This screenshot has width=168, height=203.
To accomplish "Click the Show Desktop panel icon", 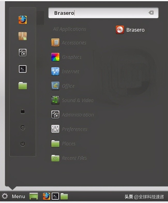I will pos(34,196).
